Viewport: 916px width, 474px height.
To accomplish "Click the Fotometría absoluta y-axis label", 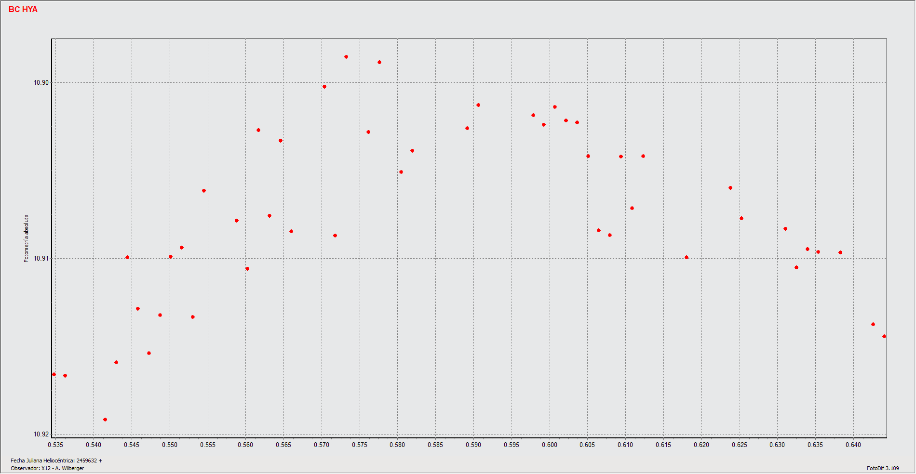I will pos(27,238).
